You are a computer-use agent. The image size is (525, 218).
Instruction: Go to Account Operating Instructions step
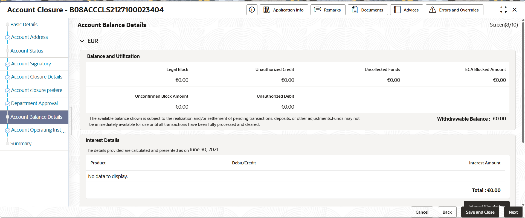tap(38, 130)
